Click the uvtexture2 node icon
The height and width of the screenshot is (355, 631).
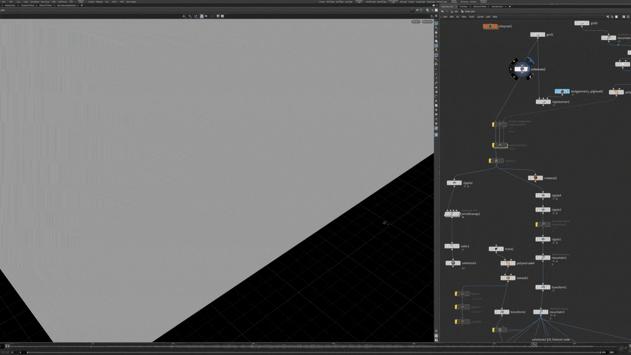[522, 69]
